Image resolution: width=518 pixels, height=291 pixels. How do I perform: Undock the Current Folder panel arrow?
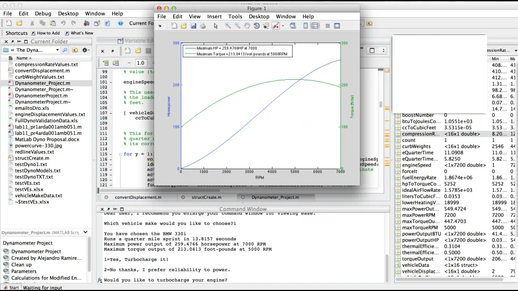coord(12,41)
